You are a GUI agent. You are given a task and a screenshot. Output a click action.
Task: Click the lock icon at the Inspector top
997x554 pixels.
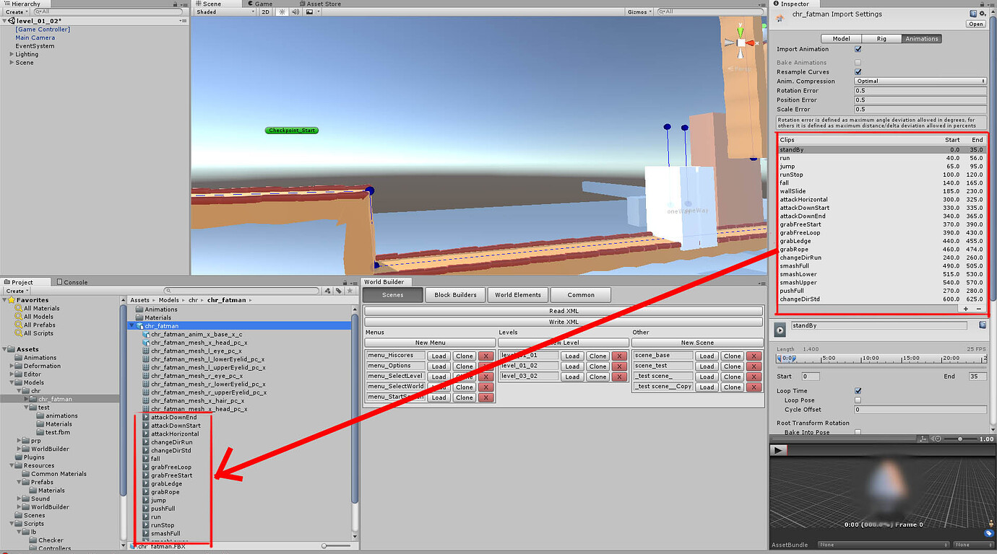pyautogui.click(x=982, y=4)
